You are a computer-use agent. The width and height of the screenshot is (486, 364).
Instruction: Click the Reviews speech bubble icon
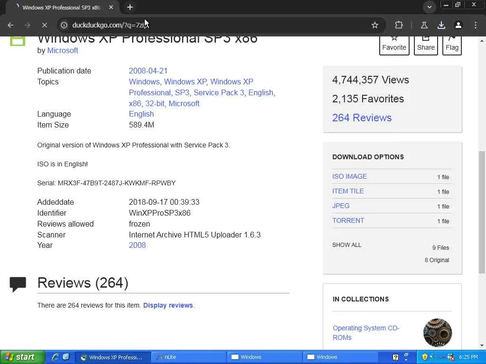[x=18, y=284]
